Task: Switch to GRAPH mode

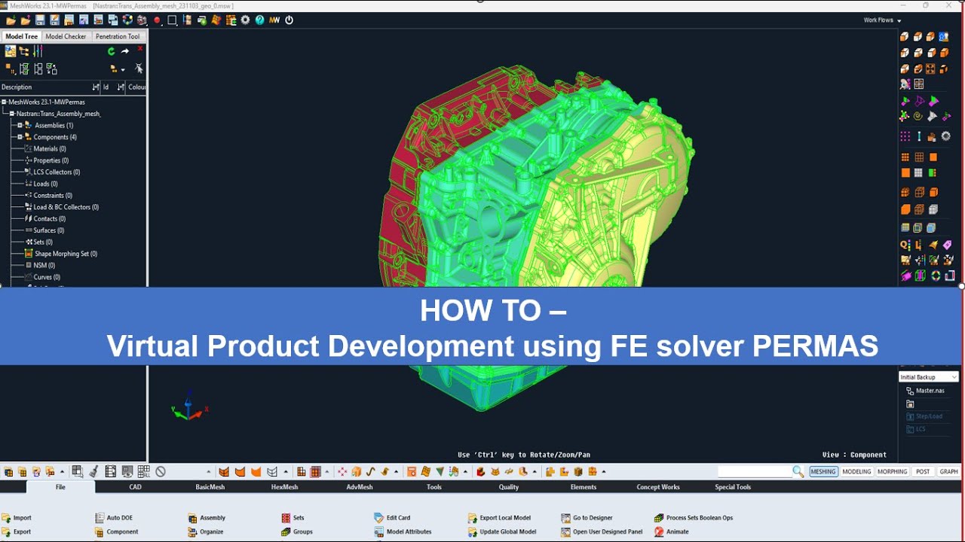Action: pyautogui.click(x=948, y=471)
